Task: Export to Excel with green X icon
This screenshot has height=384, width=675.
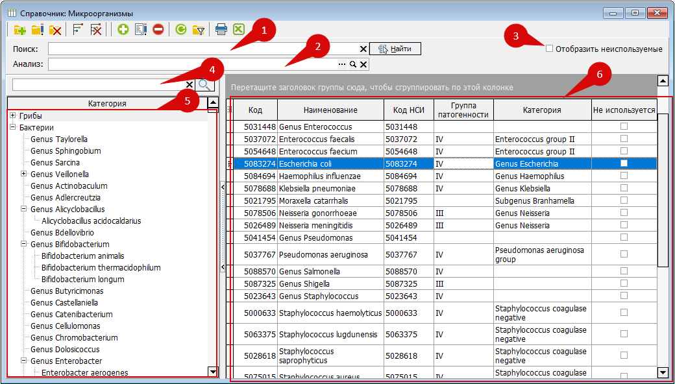Action: 238,30
